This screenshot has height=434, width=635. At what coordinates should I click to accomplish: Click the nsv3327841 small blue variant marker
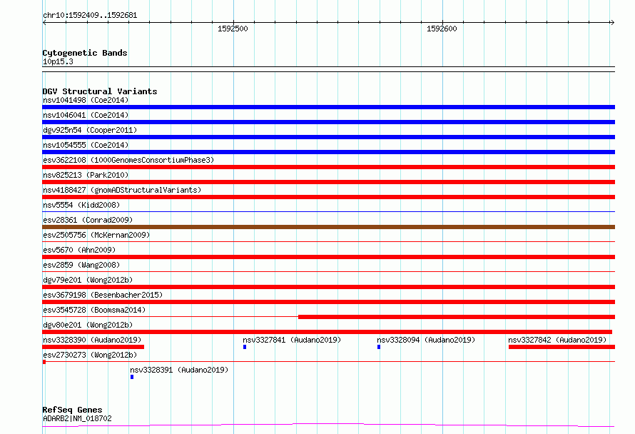point(245,347)
